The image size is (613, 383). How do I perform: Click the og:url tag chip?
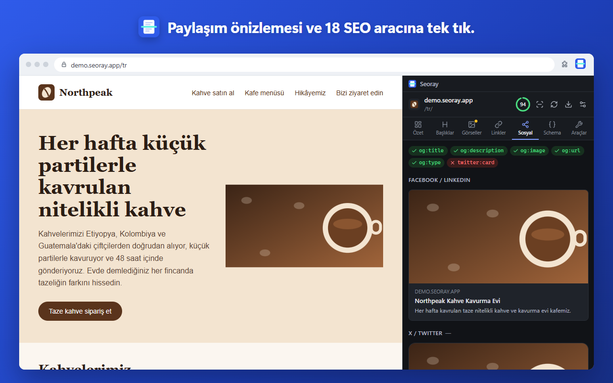(x=568, y=151)
